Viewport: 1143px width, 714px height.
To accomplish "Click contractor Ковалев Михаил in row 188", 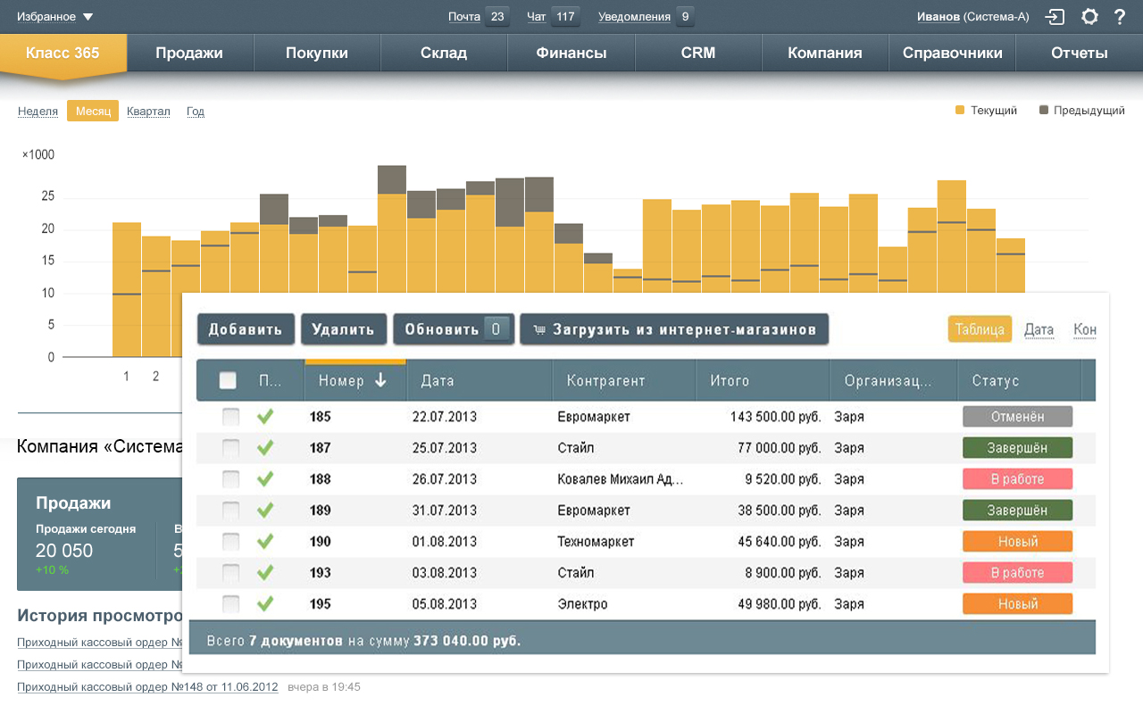I will click(x=621, y=479).
